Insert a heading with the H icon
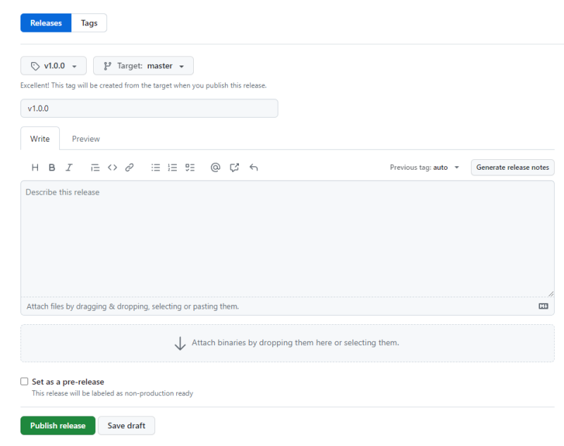This screenshot has width=564, height=446. coord(35,168)
